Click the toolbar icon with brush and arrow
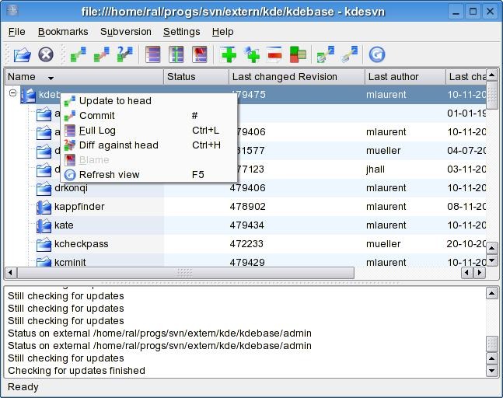Image resolution: width=503 pixels, height=398 pixels. click(x=349, y=54)
